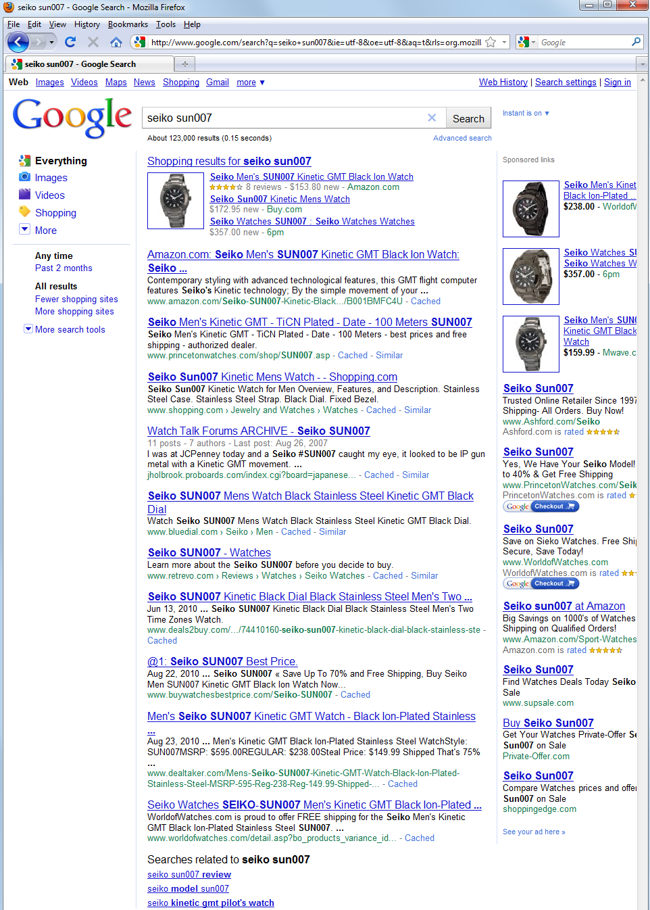650x910 pixels.
Task: Click the Google Checkout badge under WorldofWatches ad
Action: (x=542, y=583)
